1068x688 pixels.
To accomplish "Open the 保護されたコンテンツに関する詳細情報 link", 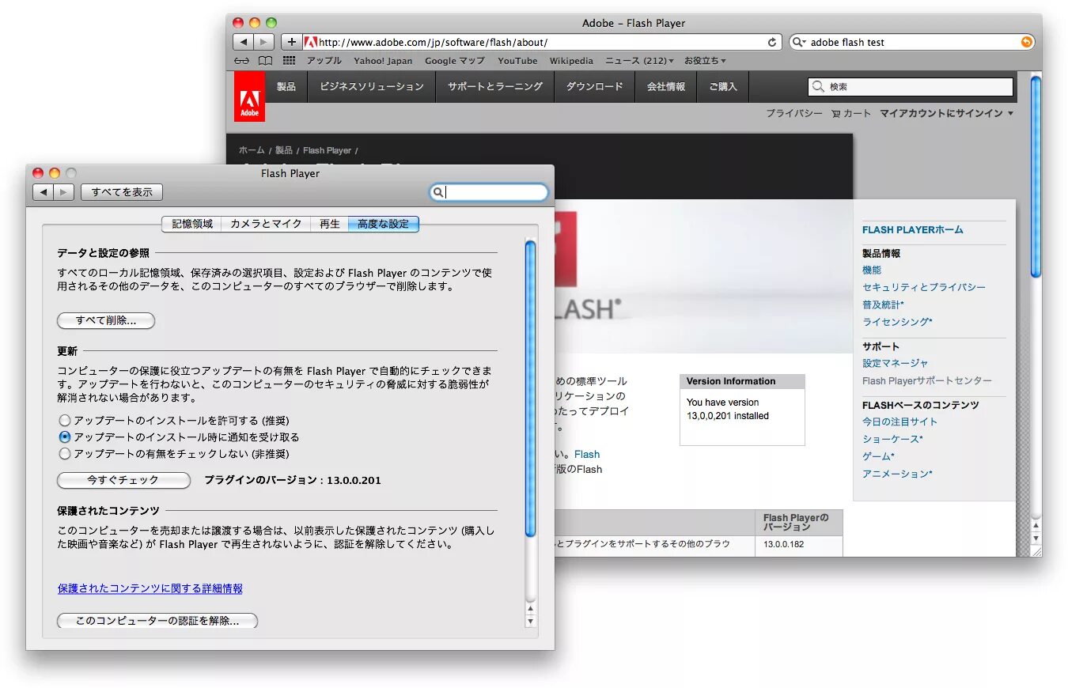I will [x=150, y=588].
